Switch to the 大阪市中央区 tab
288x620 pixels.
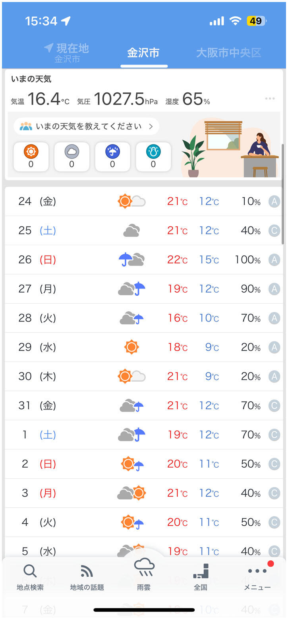pyautogui.click(x=228, y=53)
